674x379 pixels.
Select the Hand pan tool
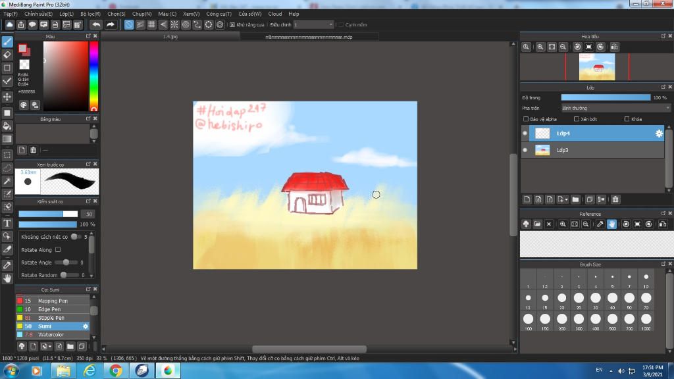pos(7,278)
